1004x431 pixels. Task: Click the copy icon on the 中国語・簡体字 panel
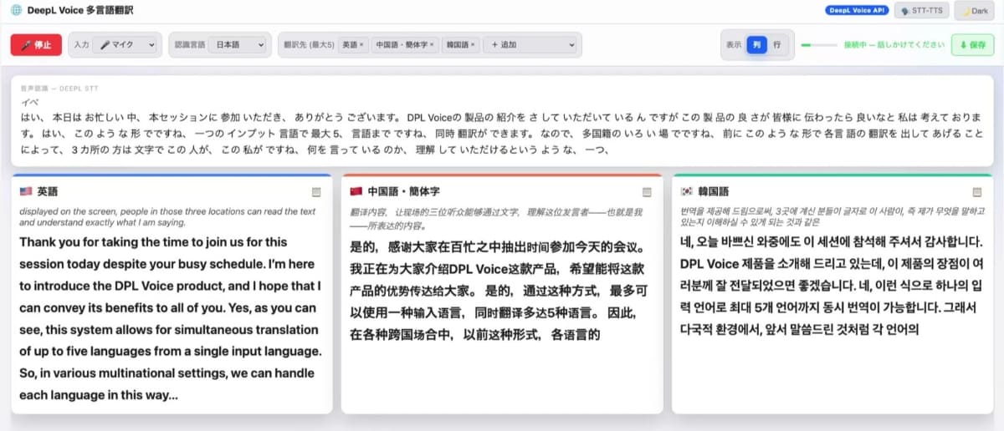point(647,192)
